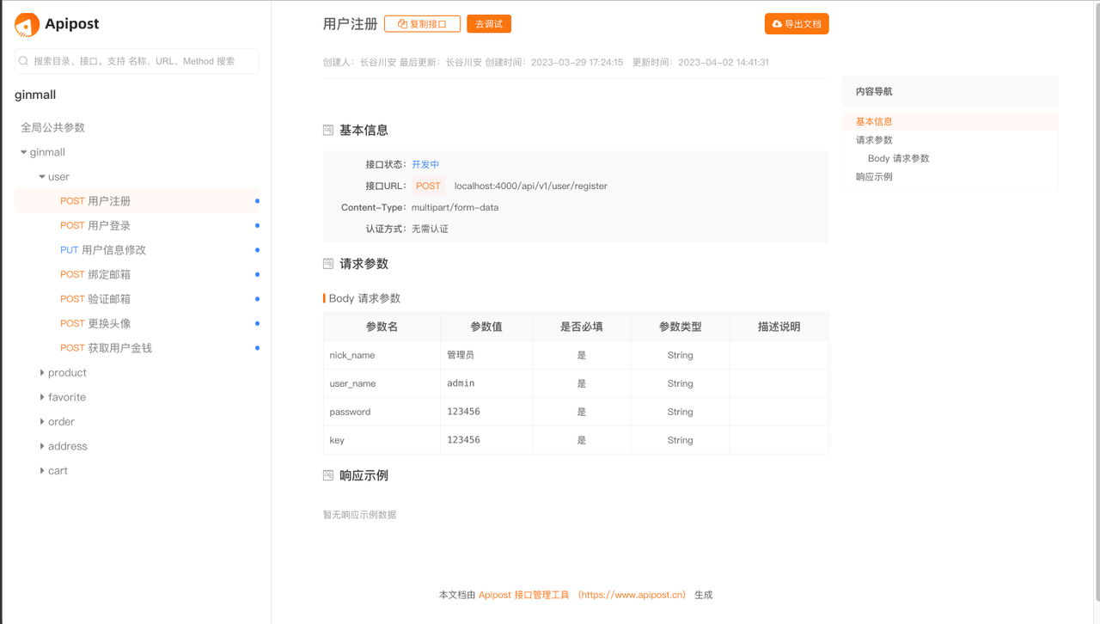Click the blue dot beside 验证邮箱
This screenshot has height=624, width=1100.
[257, 299]
